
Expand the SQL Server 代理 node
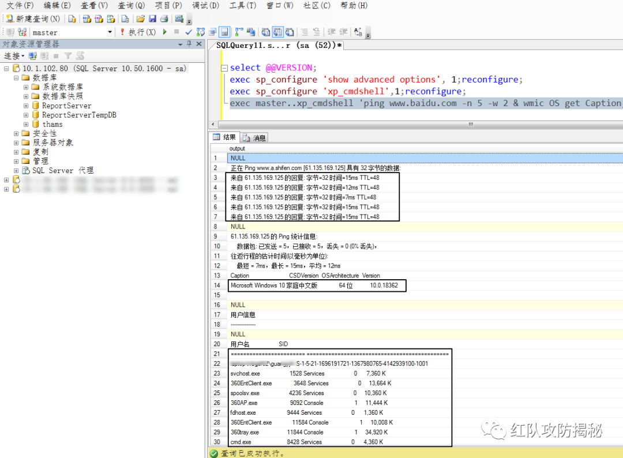pos(16,170)
